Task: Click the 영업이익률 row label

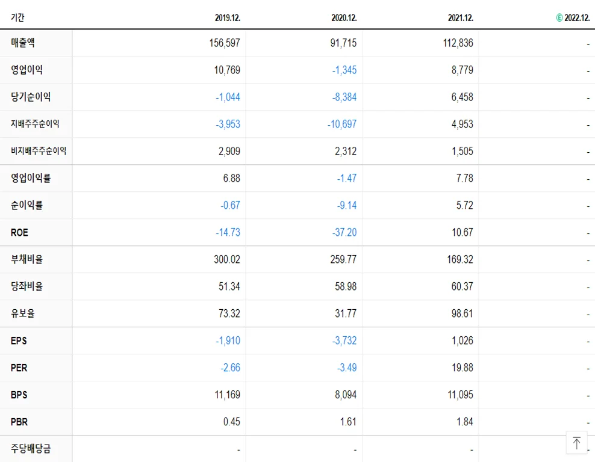Action: pyautogui.click(x=31, y=177)
